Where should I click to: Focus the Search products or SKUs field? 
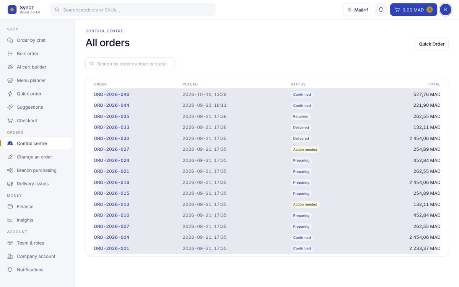[x=133, y=10]
